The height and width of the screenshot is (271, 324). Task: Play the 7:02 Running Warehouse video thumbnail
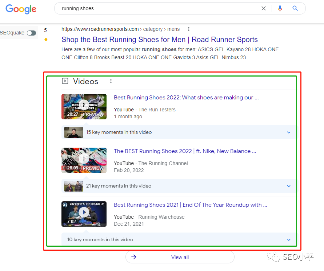[84, 214]
